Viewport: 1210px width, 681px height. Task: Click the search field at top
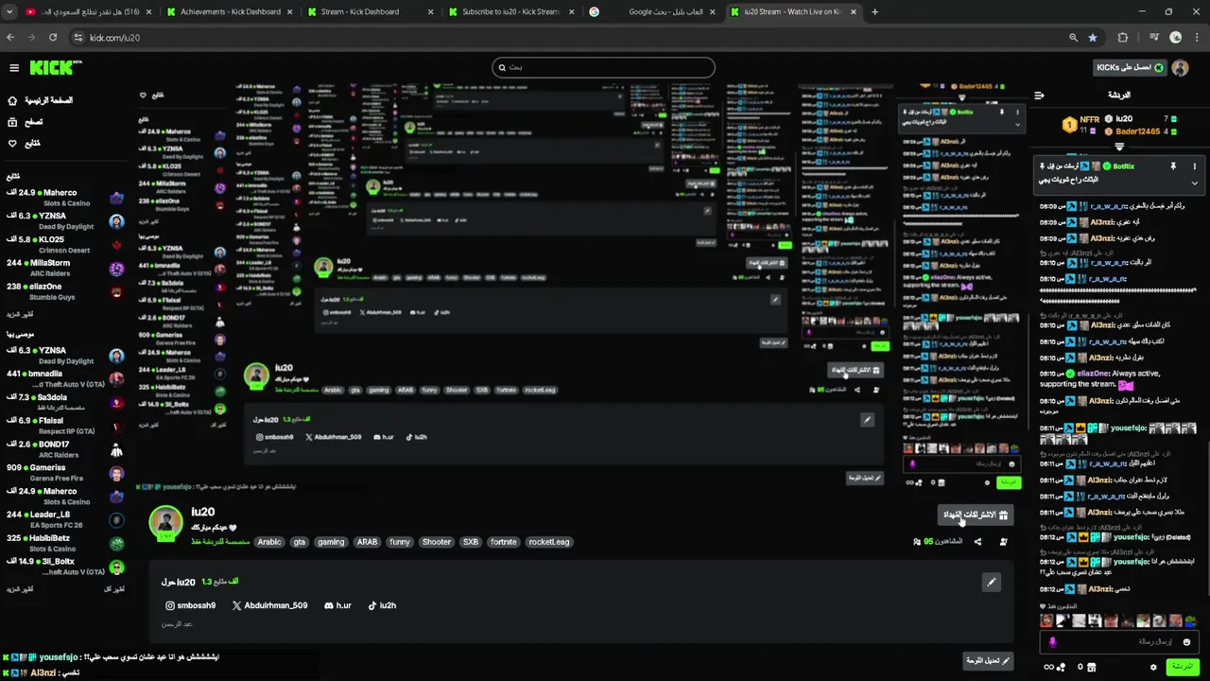point(604,67)
